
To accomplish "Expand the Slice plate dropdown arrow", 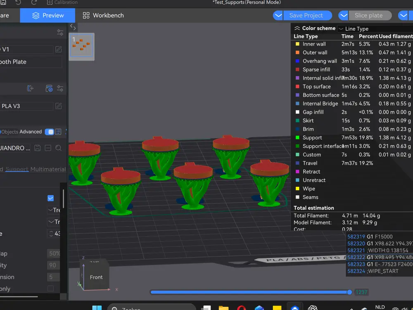I will click(344, 15).
